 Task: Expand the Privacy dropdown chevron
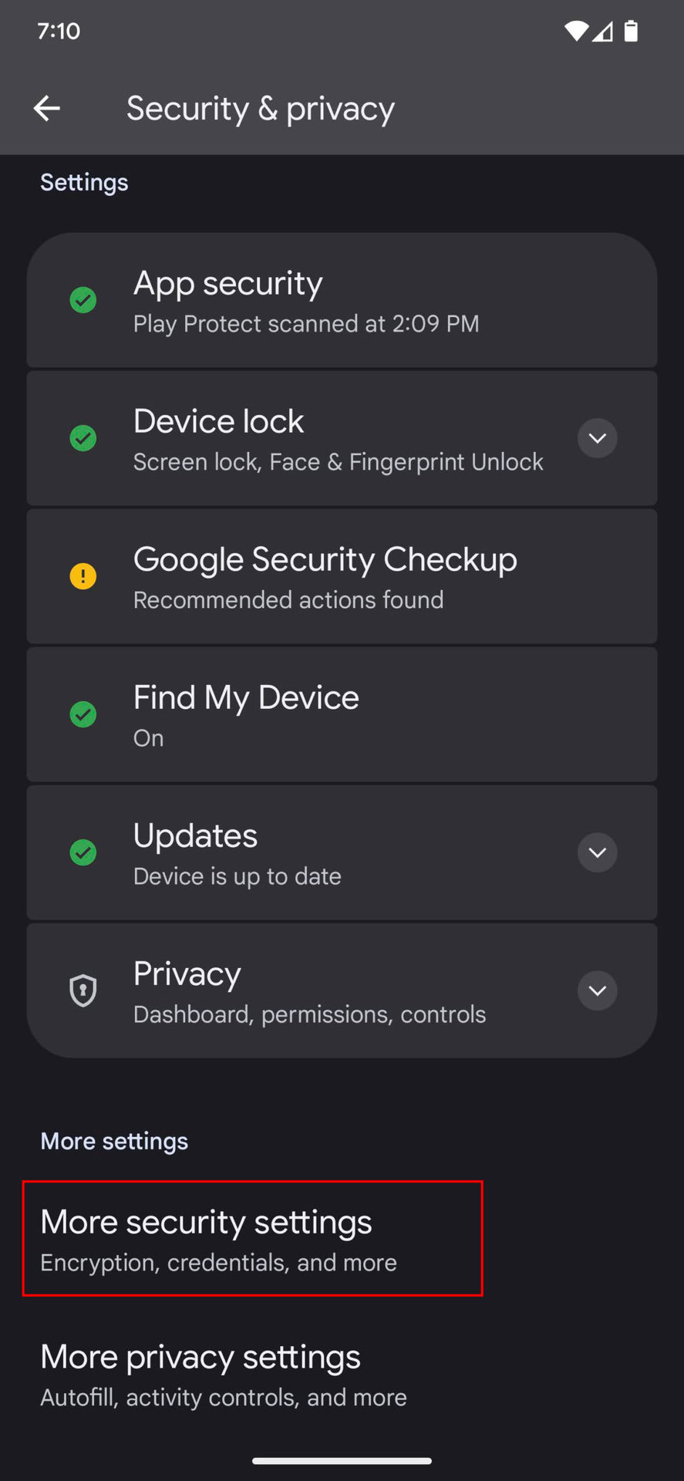coord(598,990)
